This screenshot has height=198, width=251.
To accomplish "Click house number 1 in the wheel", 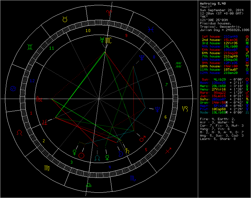I will [31, 113].
